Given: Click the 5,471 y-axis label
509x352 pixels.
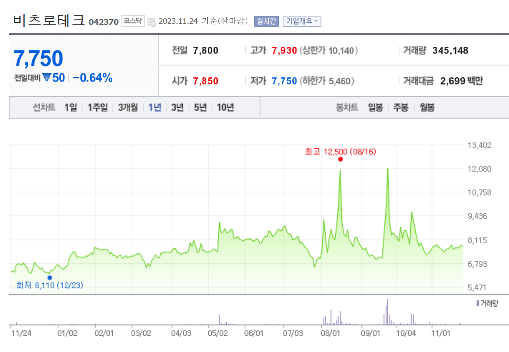Looking at the screenshot, I should click(477, 288).
